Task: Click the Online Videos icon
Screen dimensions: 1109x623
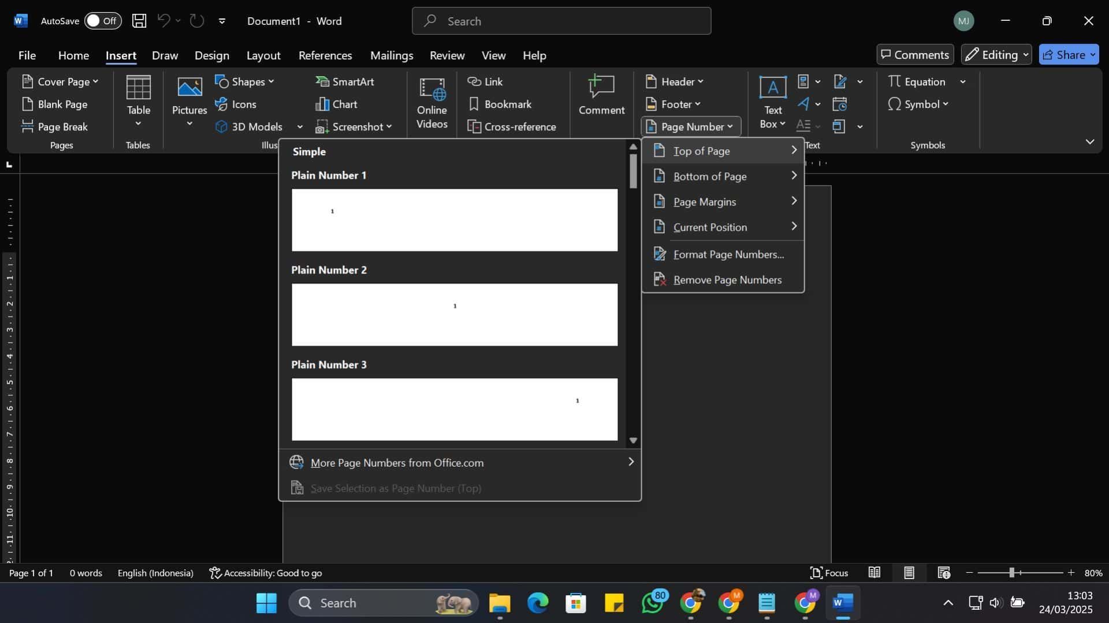Action: [432, 88]
